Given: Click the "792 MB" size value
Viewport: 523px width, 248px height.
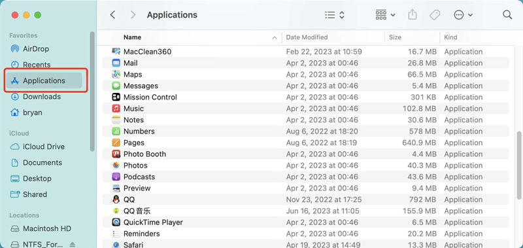Looking at the screenshot, I should point(422,200).
